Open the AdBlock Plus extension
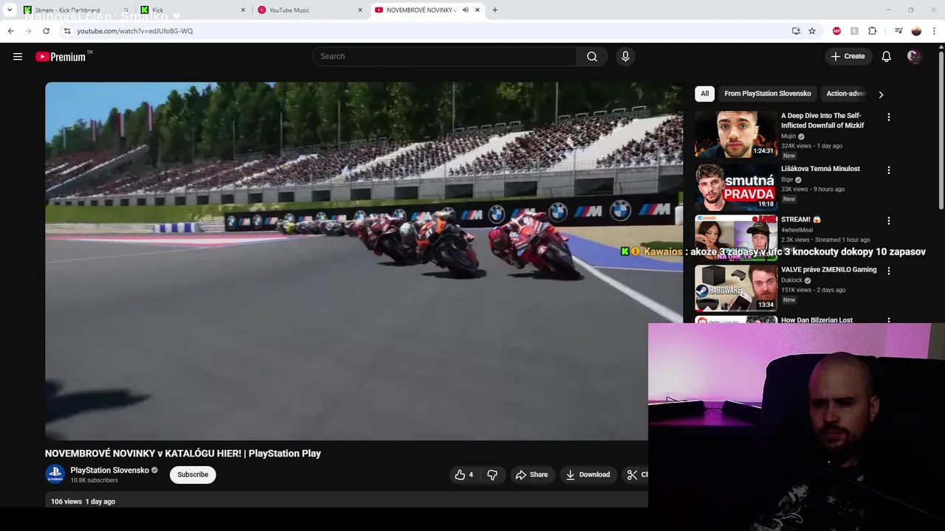Viewport: 945px width, 531px height. (x=836, y=31)
